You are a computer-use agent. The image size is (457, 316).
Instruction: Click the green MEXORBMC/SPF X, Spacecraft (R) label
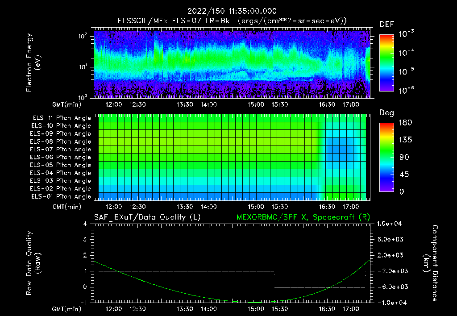(303, 217)
